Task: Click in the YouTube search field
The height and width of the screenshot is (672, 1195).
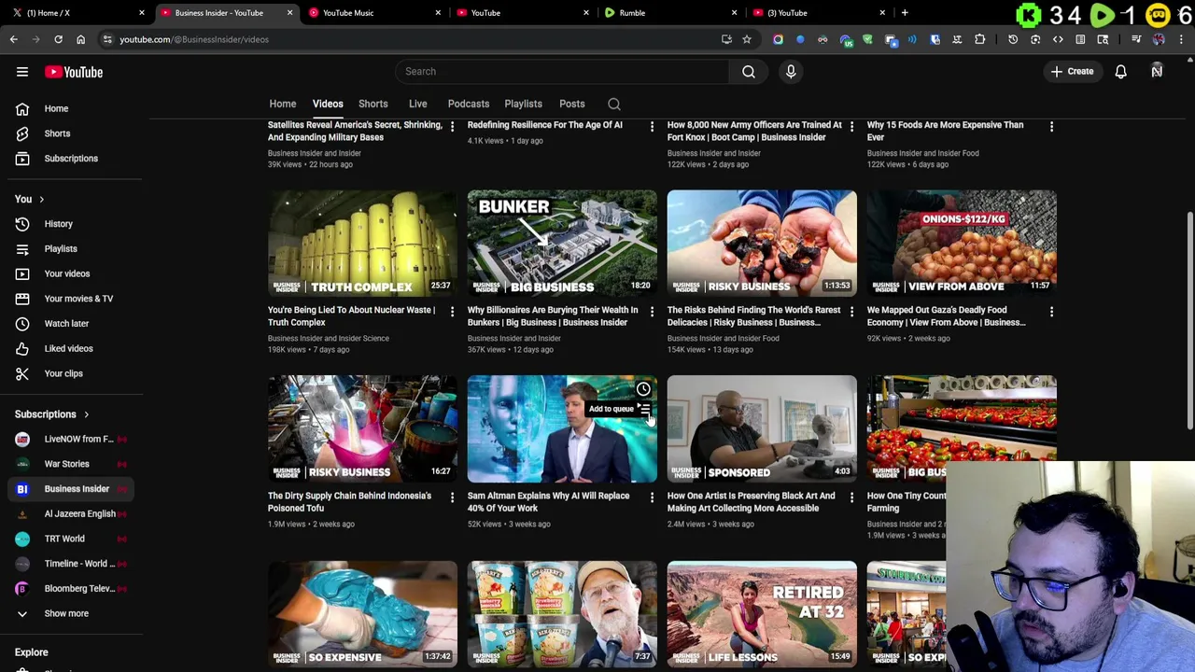Action: click(562, 72)
